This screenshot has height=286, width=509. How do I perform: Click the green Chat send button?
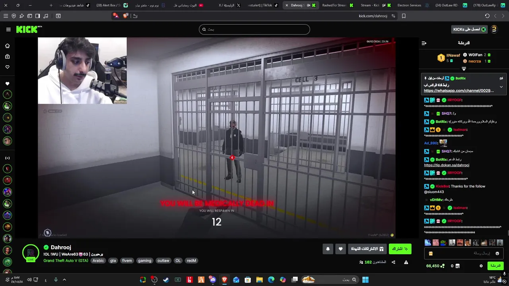point(495,266)
